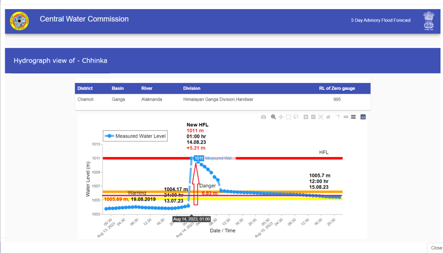Click the Central Water Commission logo

[19, 21]
